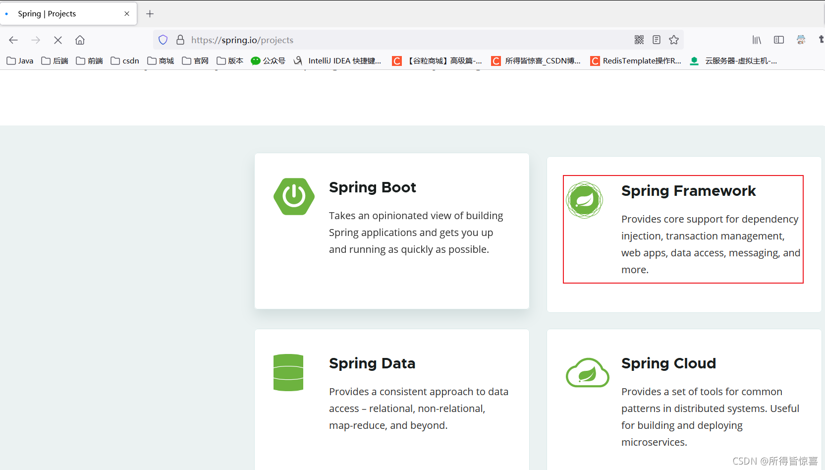Bookmark this page with the star icon
The height and width of the screenshot is (470, 825).
pyautogui.click(x=674, y=40)
